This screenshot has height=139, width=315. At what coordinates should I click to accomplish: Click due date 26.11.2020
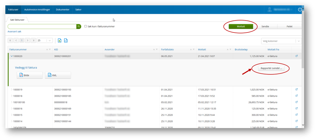[167, 109]
